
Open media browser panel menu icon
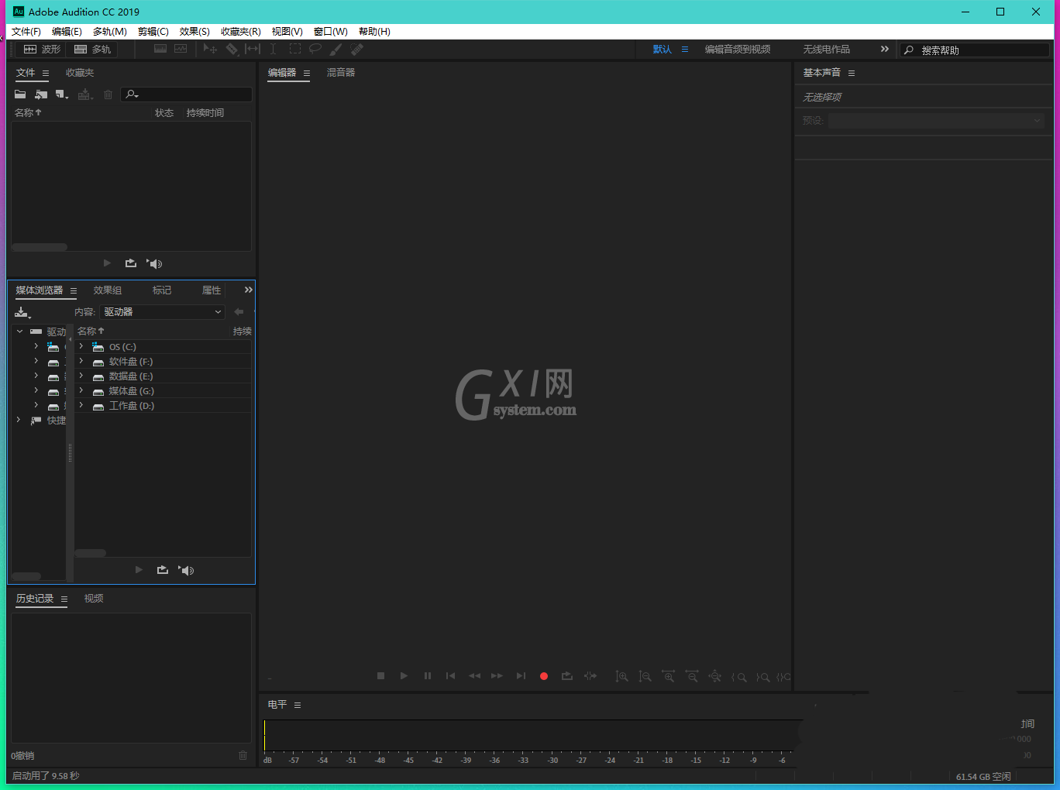(x=74, y=291)
